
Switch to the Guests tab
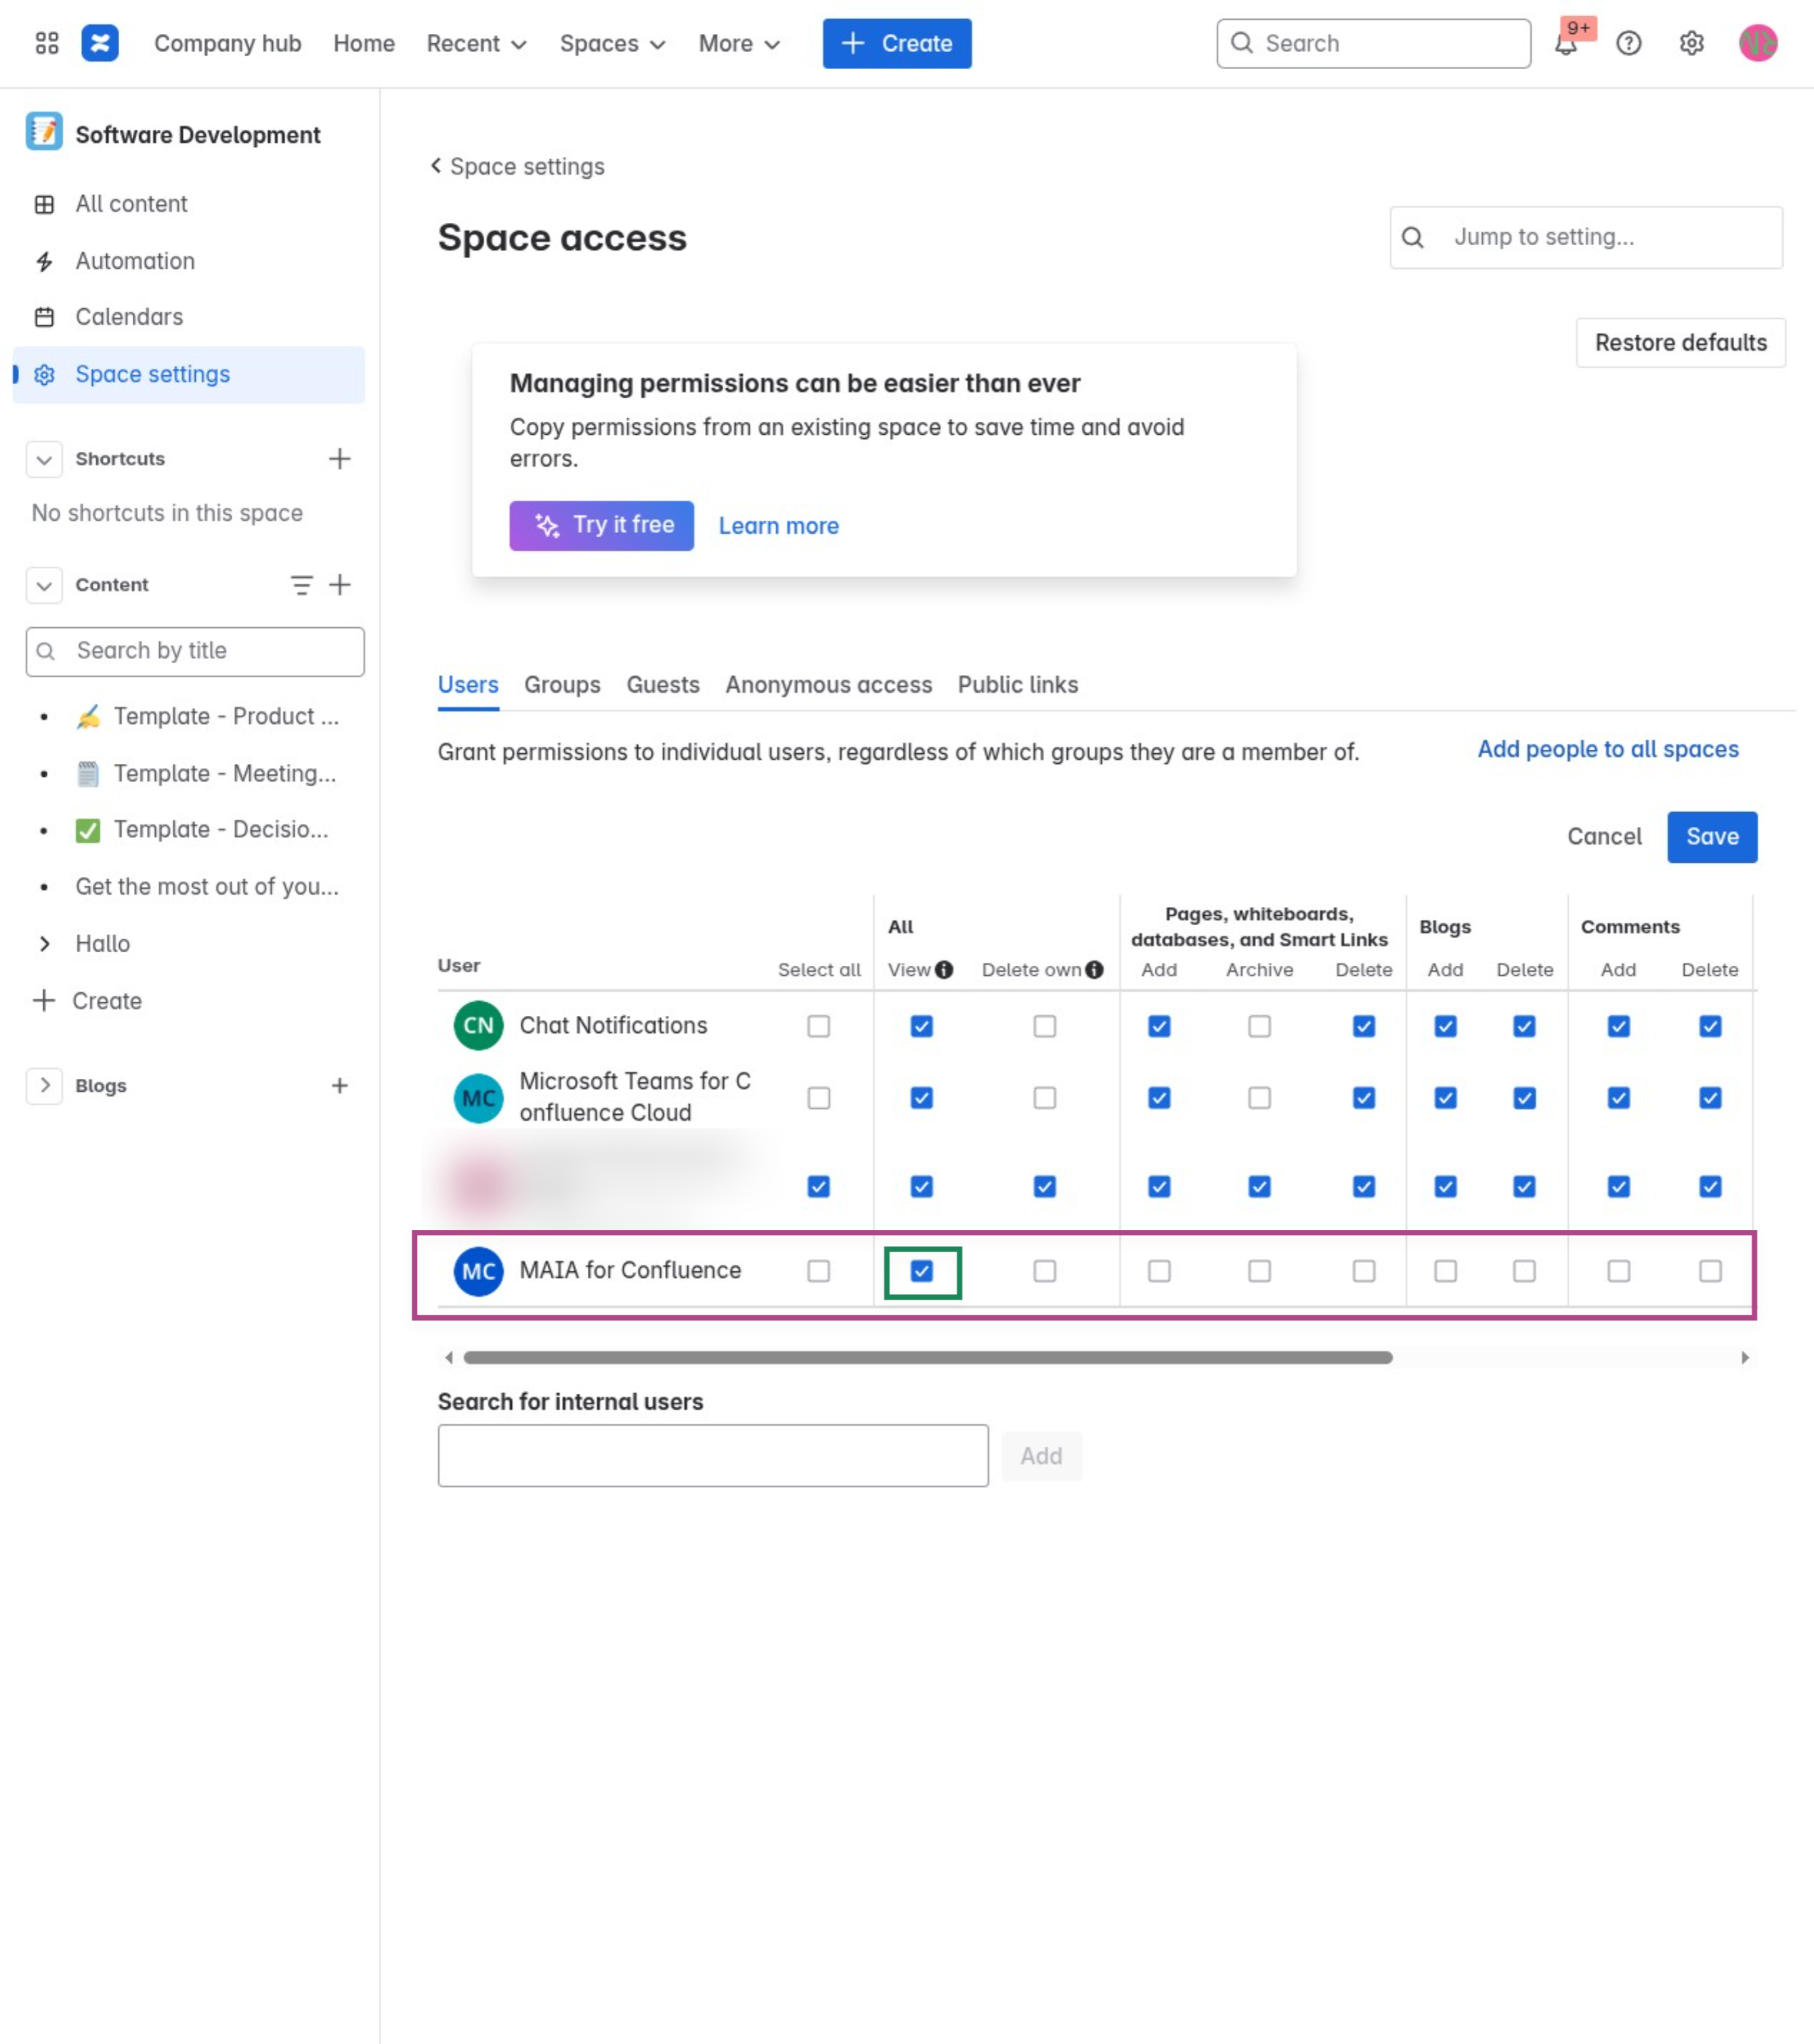pyautogui.click(x=663, y=685)
